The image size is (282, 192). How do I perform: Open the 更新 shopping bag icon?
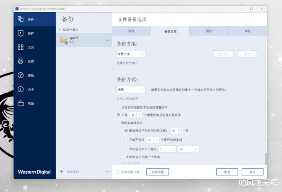coord(20,103)
